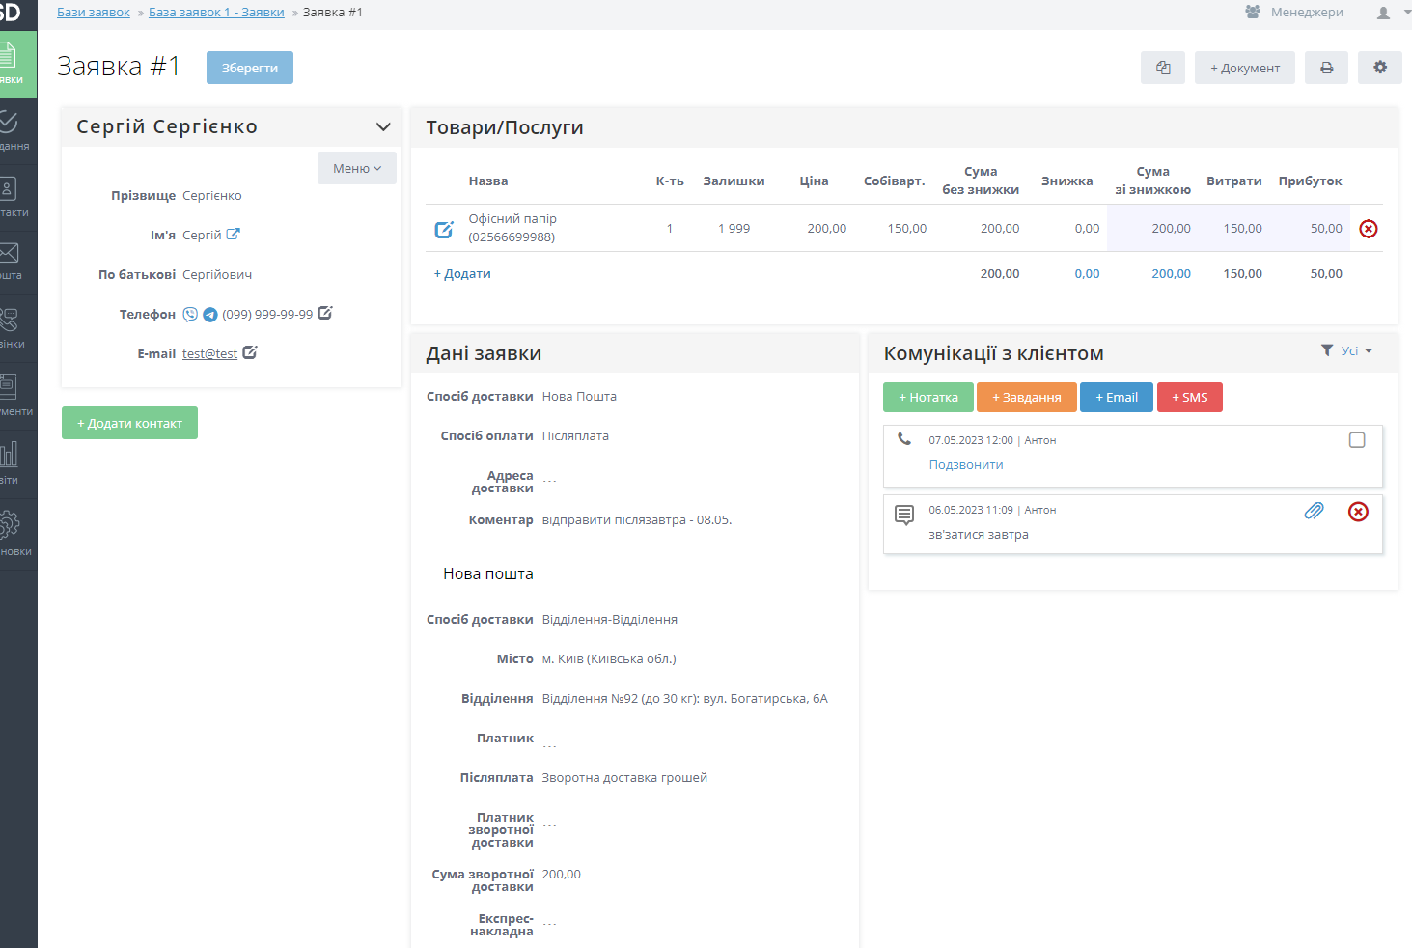The image size is (1412, 948).
Task: Click the Зберегти button
Action: [x=249, y=68]
